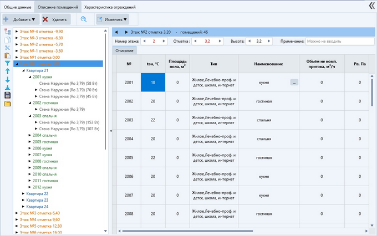Click the Тип cell in row 2006
The width and height of the screenshot is (377, 236).
(214, 176)
